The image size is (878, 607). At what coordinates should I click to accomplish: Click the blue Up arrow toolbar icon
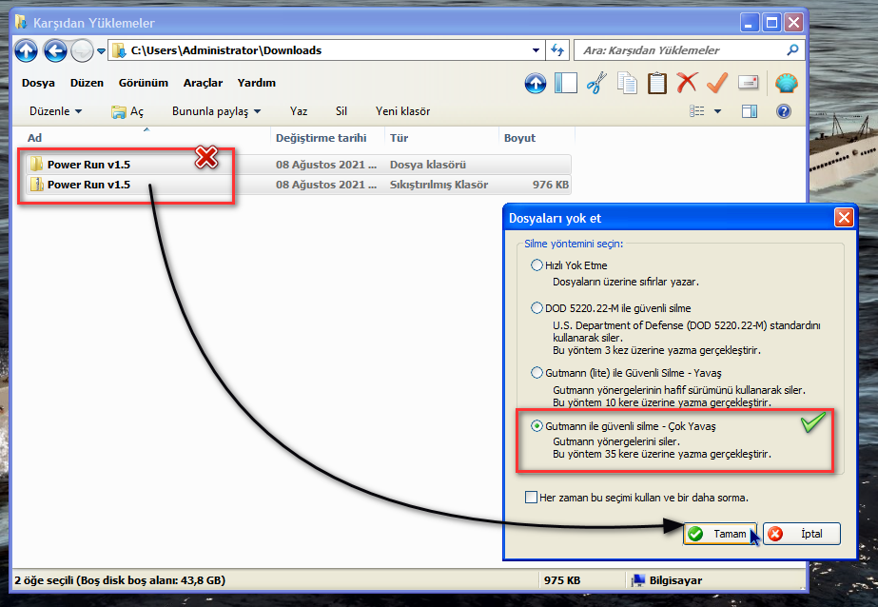536,84
